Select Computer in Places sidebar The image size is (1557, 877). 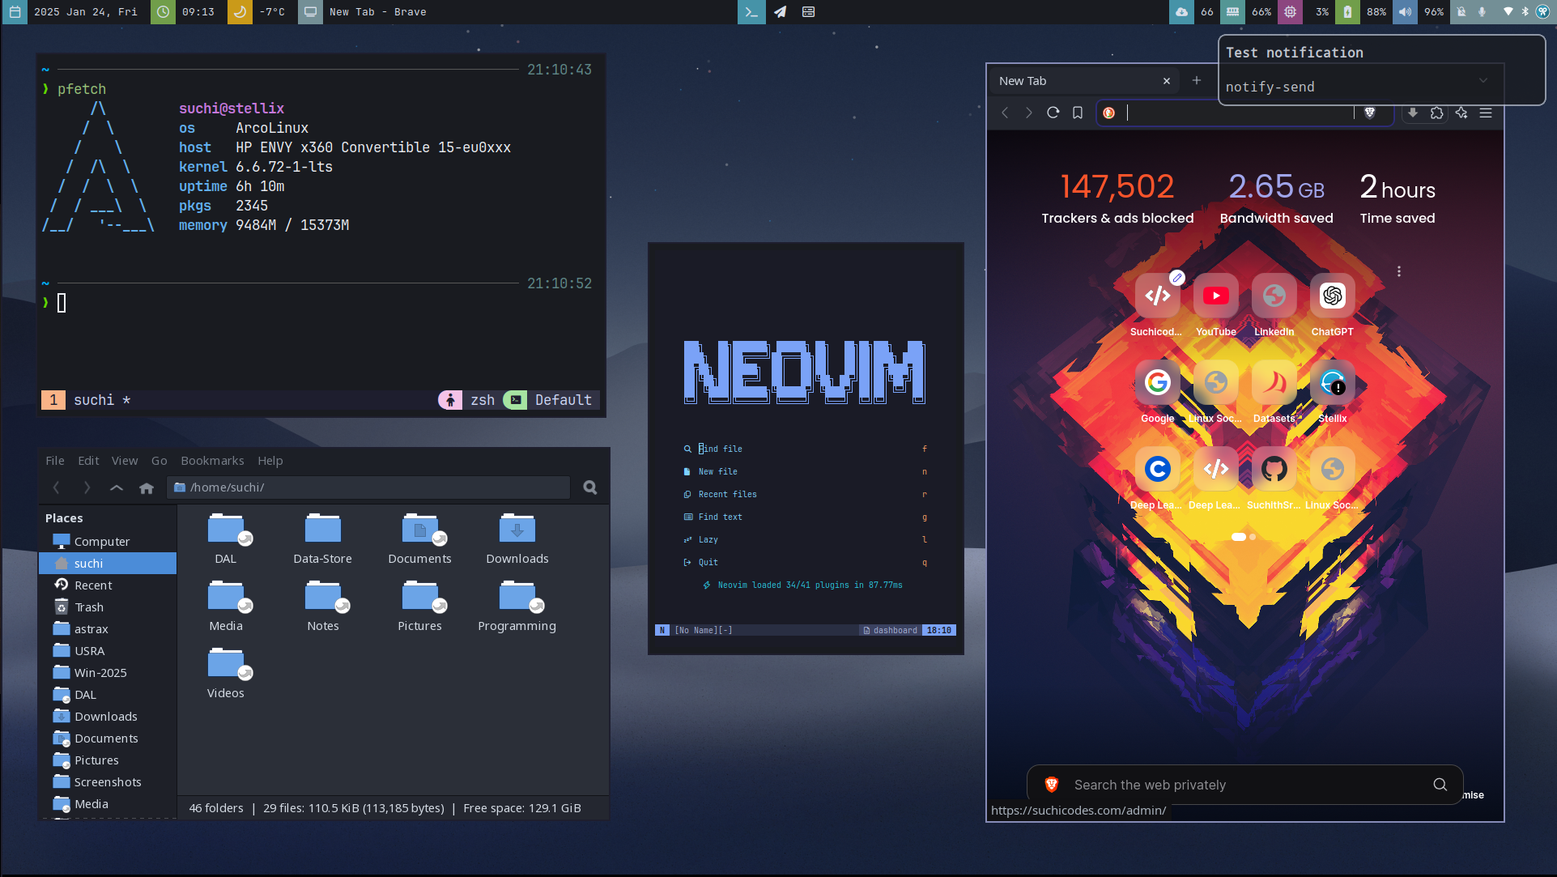(108, 541)
